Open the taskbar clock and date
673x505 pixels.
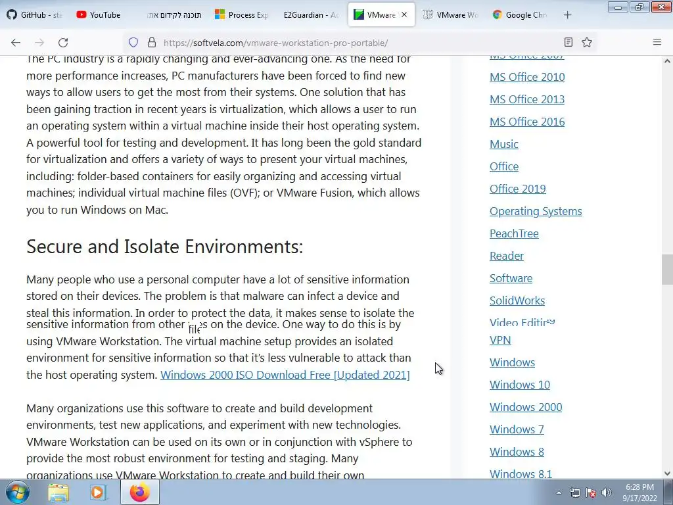coord(639,493)
